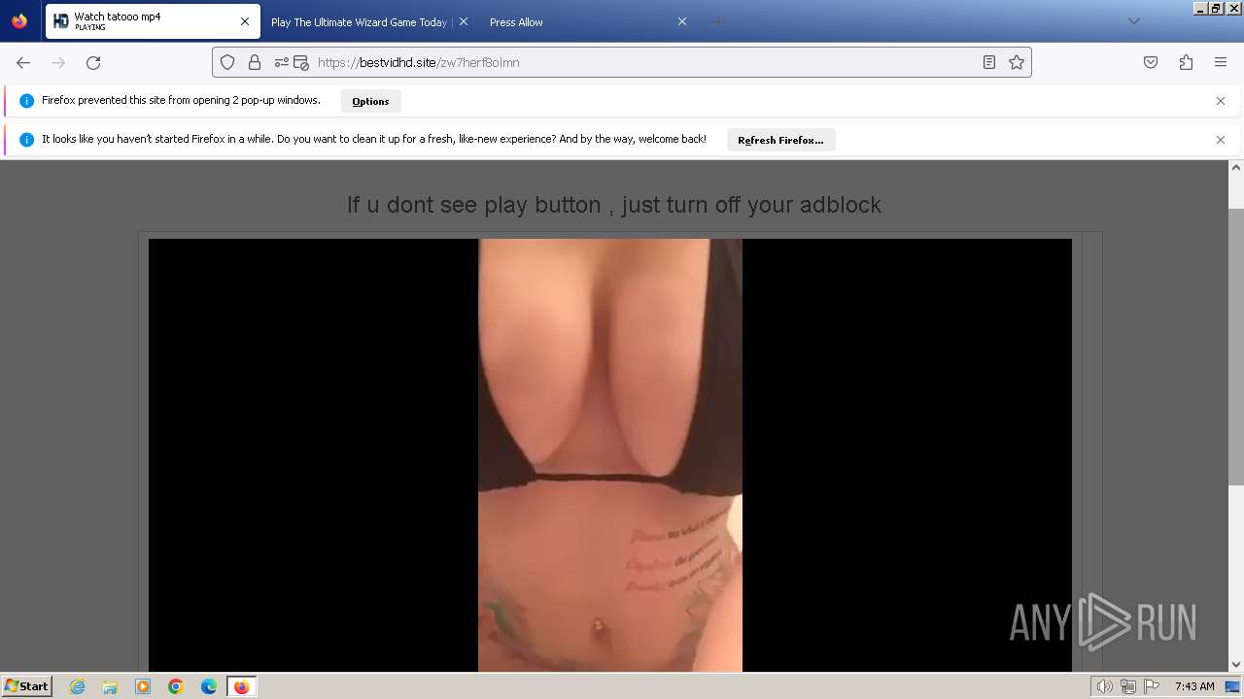Open the Save to Pocket icon
This screenshot has width=1244, height=699.
[x=1151, y=62]
